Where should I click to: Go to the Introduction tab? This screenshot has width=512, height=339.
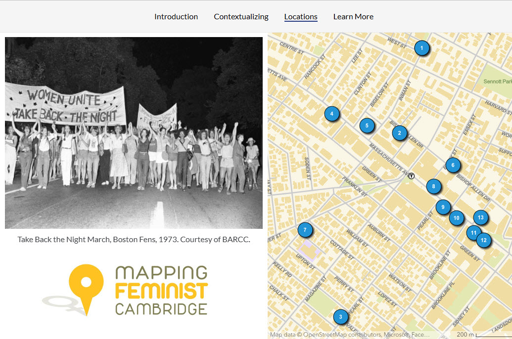pyautogui.click(x=176, y=17)
